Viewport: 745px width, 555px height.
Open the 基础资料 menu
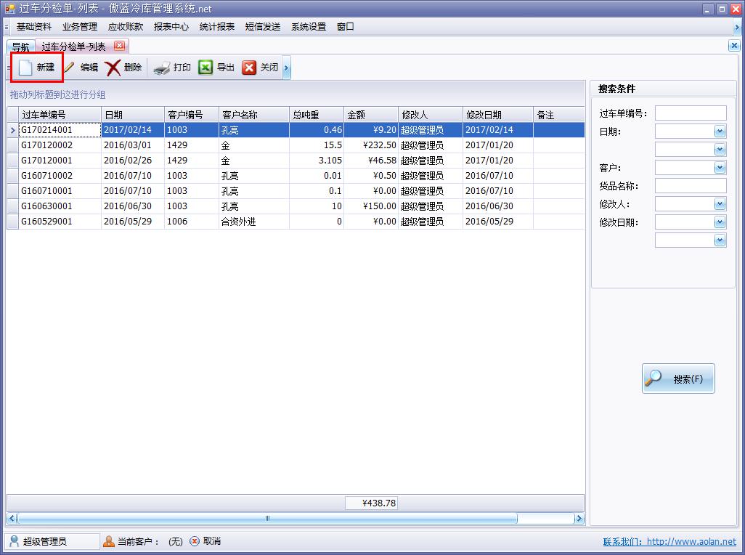(x=34, y=27)
